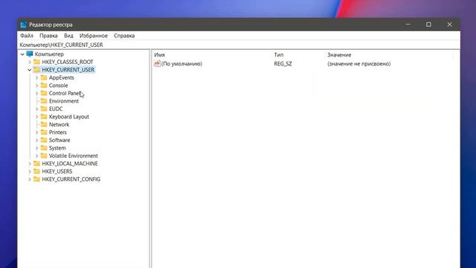Image resolution: width=476 pixels, height=268 pixels.
Task: Close the Registry Editor window
Action: tap(449, 25)
